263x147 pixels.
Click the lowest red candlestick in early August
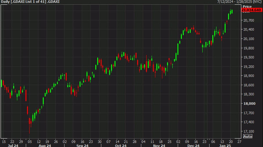[x=29, y=122]
